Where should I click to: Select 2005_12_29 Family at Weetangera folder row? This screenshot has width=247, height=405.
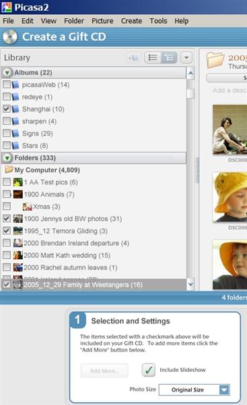coord(94,285)
